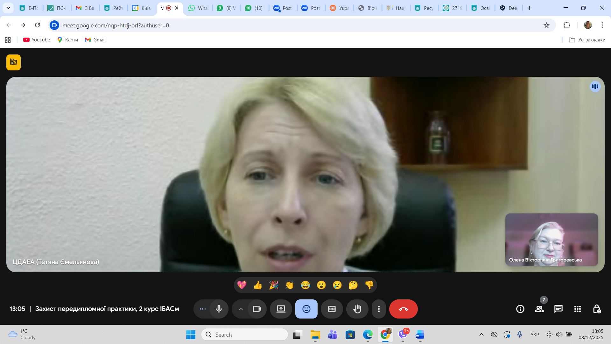
Task: Show meeting details info icon
Action: 520,309
